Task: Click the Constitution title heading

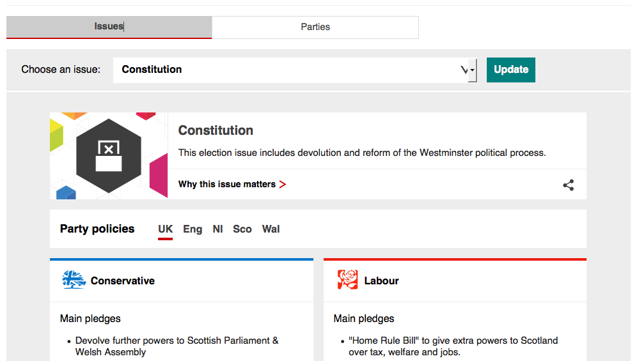Action: [216, 130]
